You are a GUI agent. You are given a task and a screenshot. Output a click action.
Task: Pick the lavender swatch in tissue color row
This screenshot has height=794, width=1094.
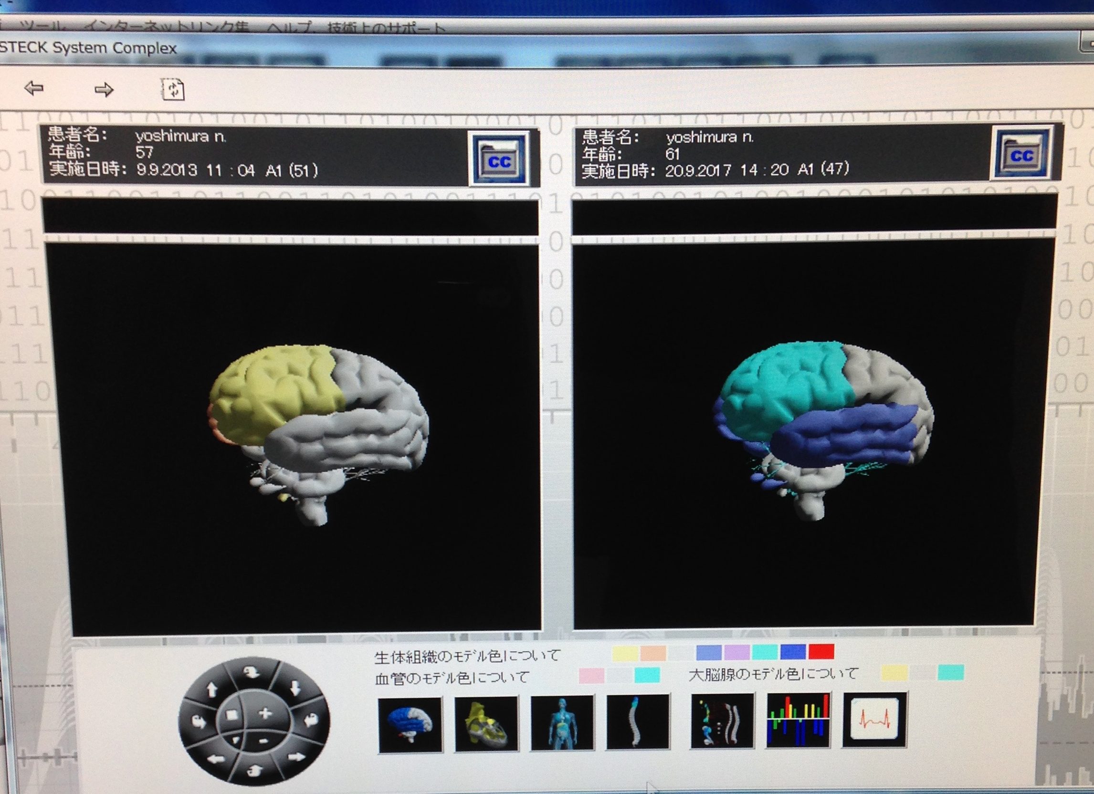[x=737, y=652]
